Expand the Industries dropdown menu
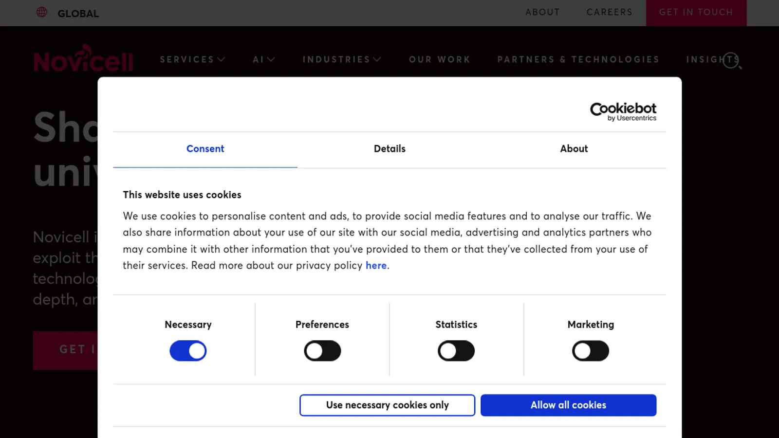The height and width of the screenshot is (438, 779). pos(342,59)
